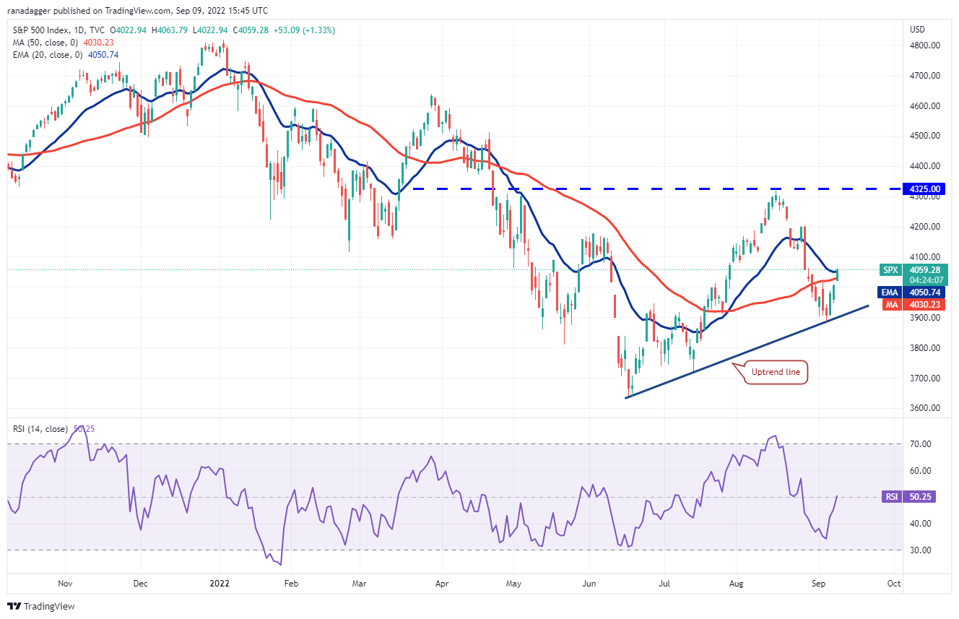
Task: Click the red MA 4030.23 axis tag
Action: tap(913, 305)
